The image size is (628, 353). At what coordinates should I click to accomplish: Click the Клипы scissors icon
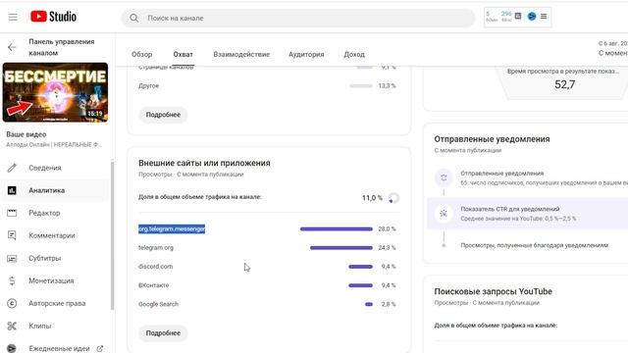point(12,326)
